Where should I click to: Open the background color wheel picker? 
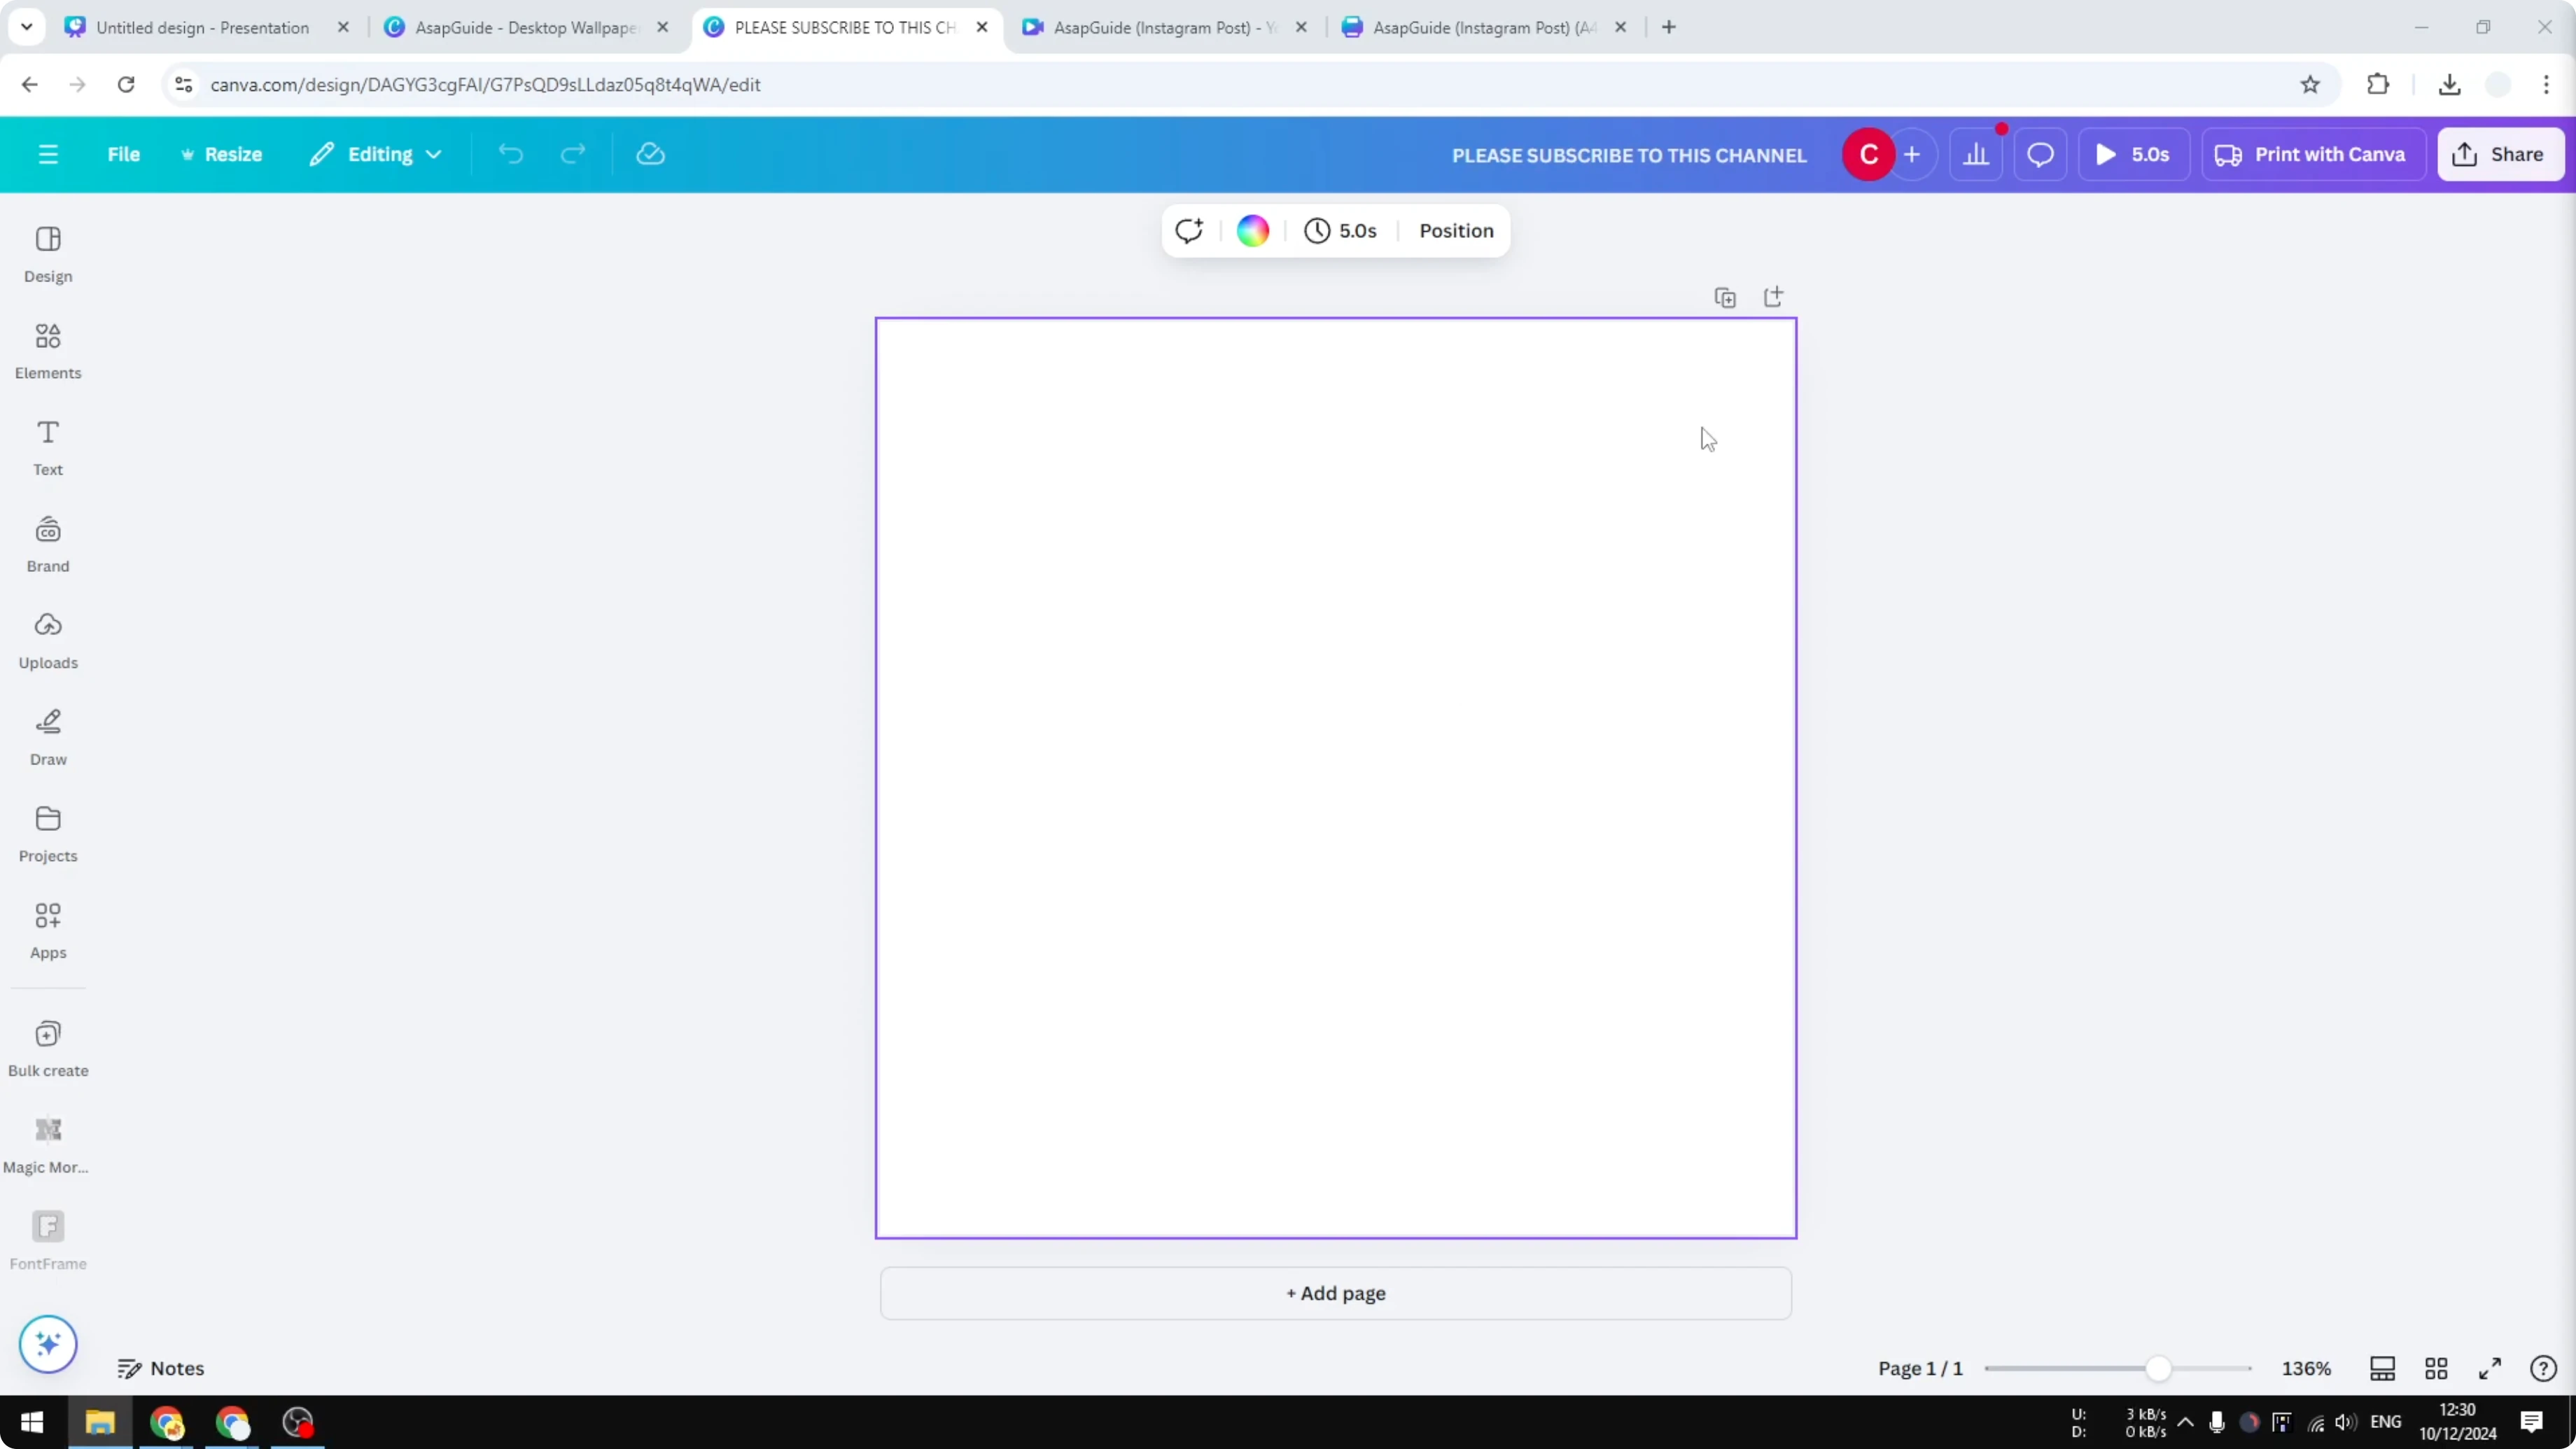point(1252,230)
